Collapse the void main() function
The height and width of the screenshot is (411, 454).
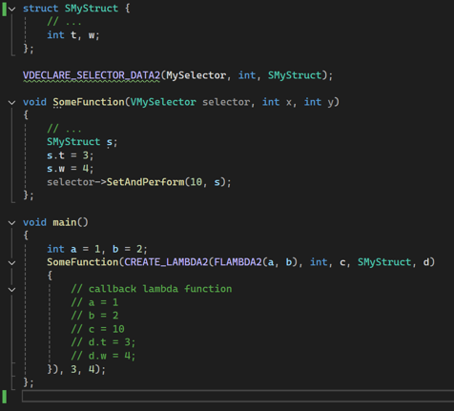[x=11, y=223]
